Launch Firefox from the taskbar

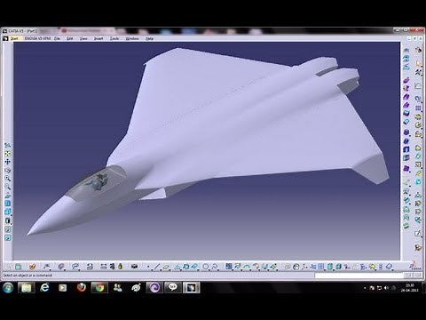point(82,287)
